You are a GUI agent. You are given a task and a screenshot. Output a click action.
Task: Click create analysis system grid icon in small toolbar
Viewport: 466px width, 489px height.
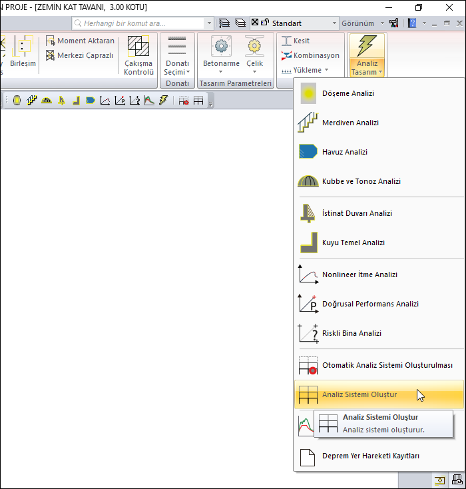tap(198, 101)
